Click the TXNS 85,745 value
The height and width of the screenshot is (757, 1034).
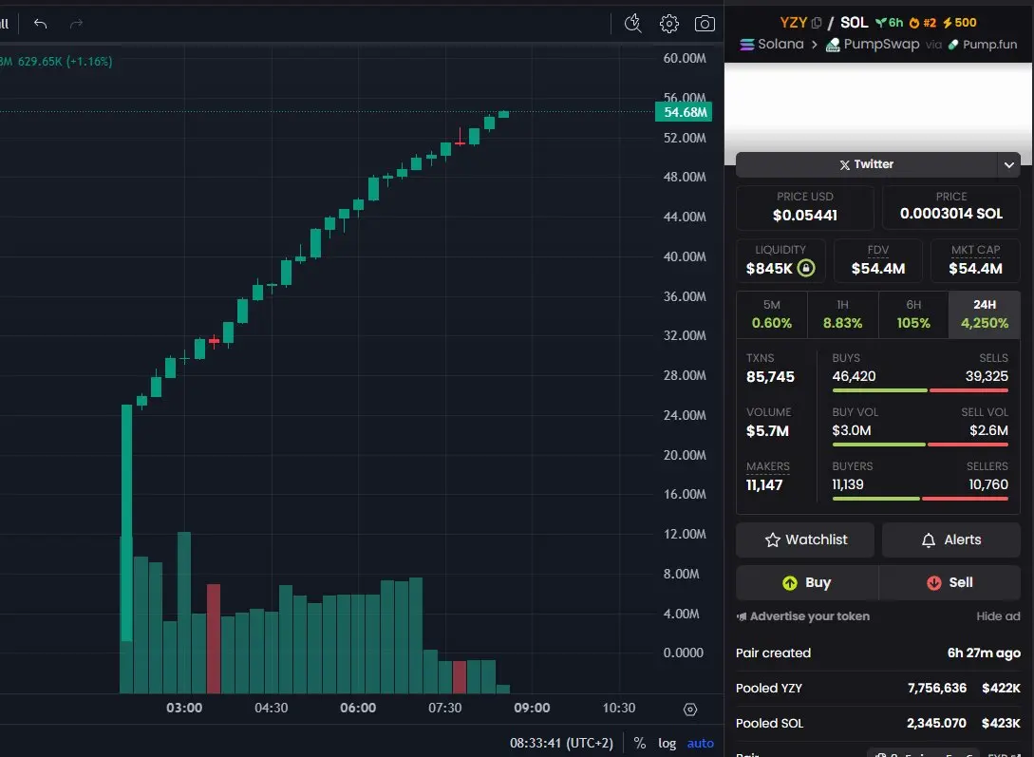770,377
